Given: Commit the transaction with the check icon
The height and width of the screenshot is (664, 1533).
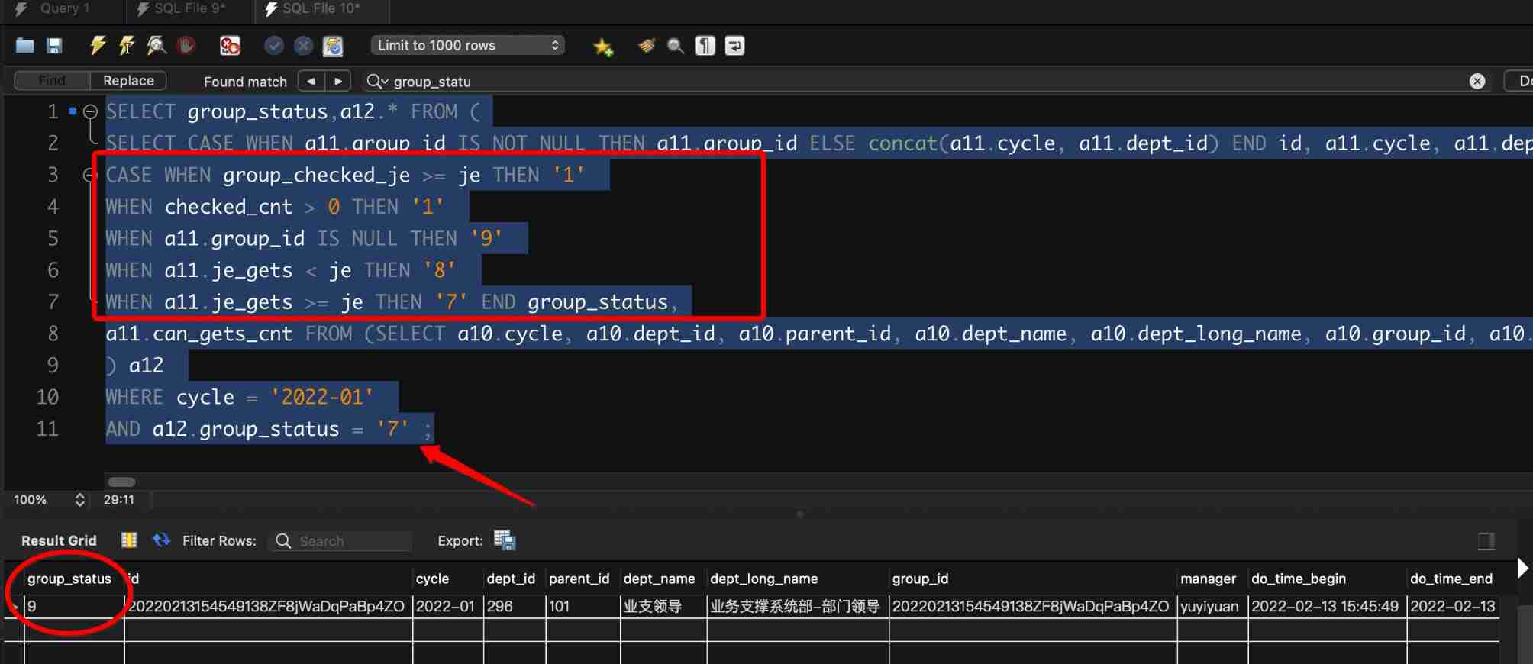Looking at the screenshot, I should pyautogui.click(x=274, y=46).
